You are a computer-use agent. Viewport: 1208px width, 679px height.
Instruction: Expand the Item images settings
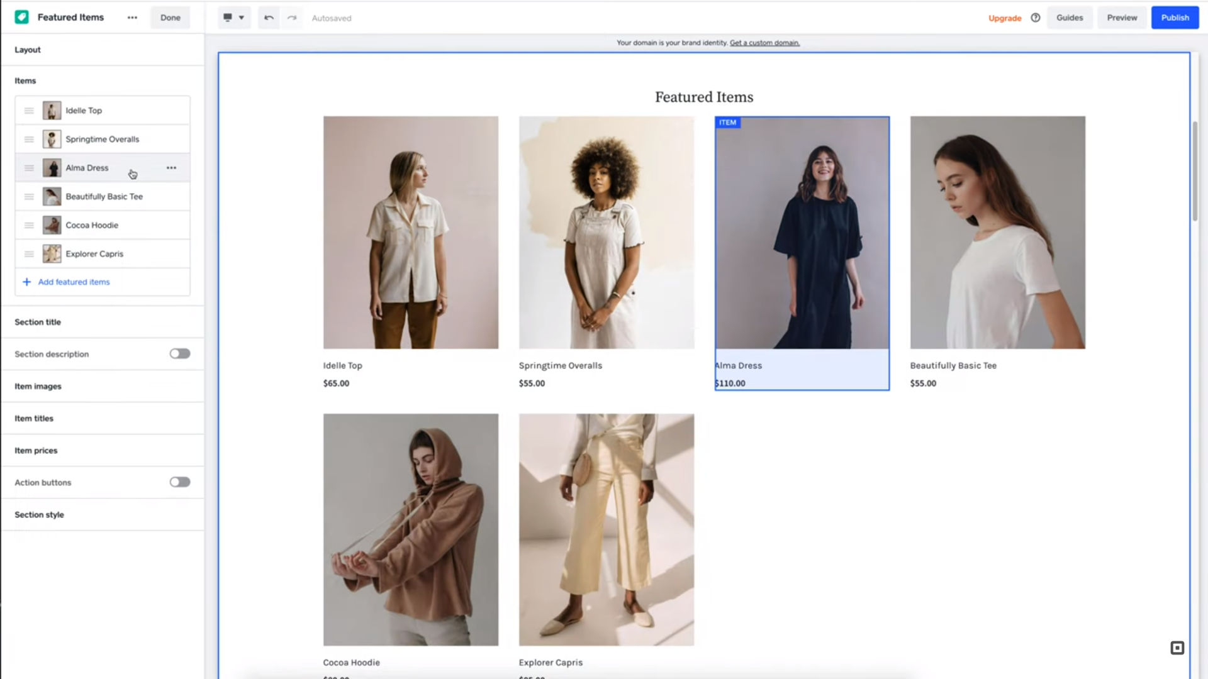pyautogui.click(x=38, y=387)
